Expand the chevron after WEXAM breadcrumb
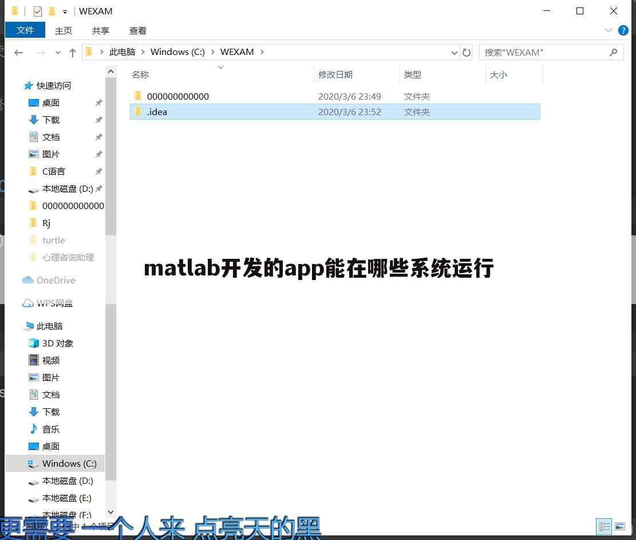The height and width of the screenshot is (540, 636). tap(262, 52)
